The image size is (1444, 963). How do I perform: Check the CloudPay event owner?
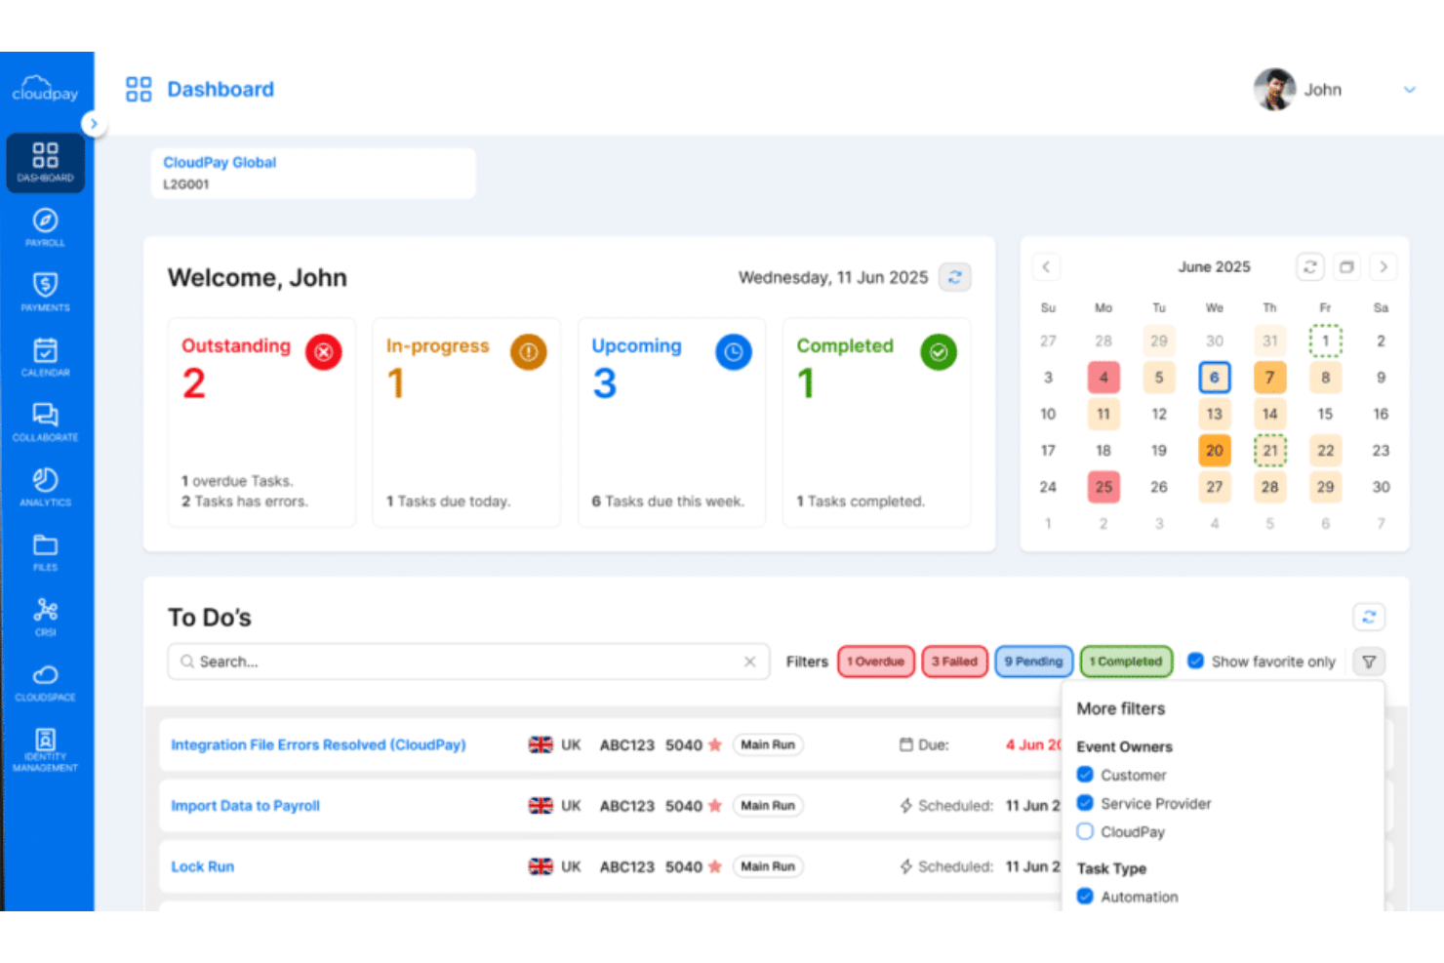tap(1085, 831)
